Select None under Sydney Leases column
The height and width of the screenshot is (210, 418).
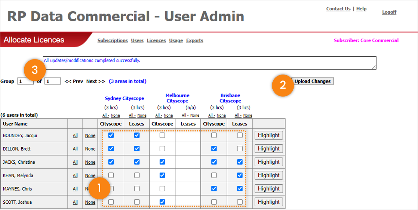coord(142,116)
